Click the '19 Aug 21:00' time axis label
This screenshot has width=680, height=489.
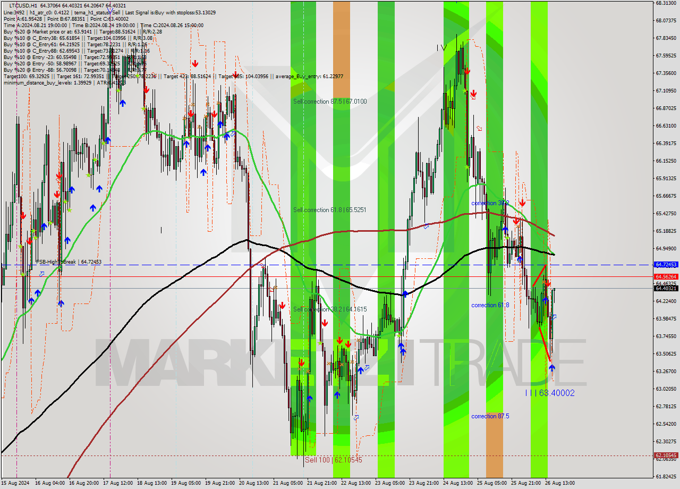[220, 483]
